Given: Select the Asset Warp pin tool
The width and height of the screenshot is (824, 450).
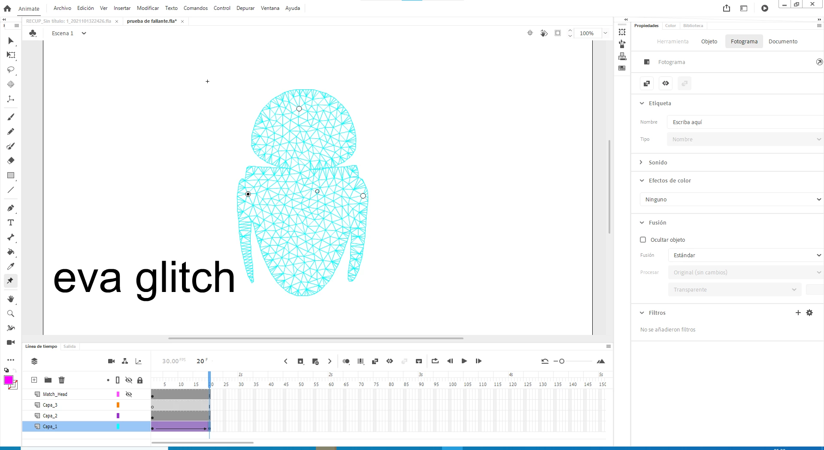Looking at the screenshot, I should pyautogui.click(x=11, y=281).
